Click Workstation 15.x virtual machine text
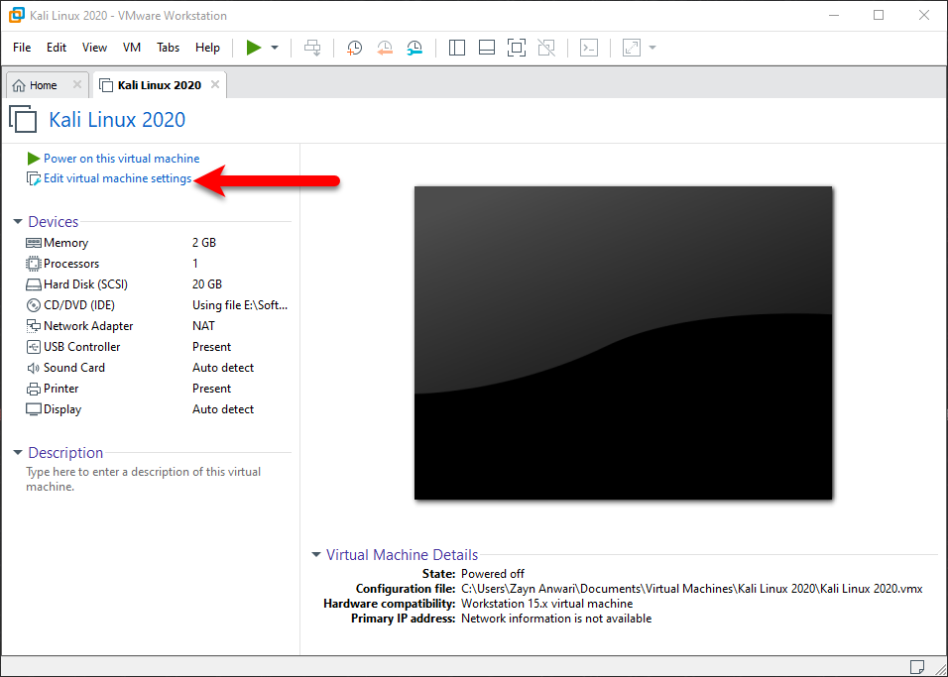 click(547, 604)
